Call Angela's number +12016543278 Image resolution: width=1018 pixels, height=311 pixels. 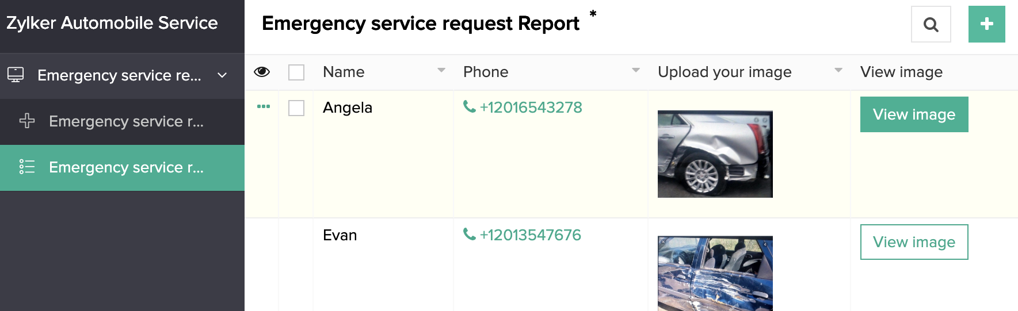[x=531, y=107]
